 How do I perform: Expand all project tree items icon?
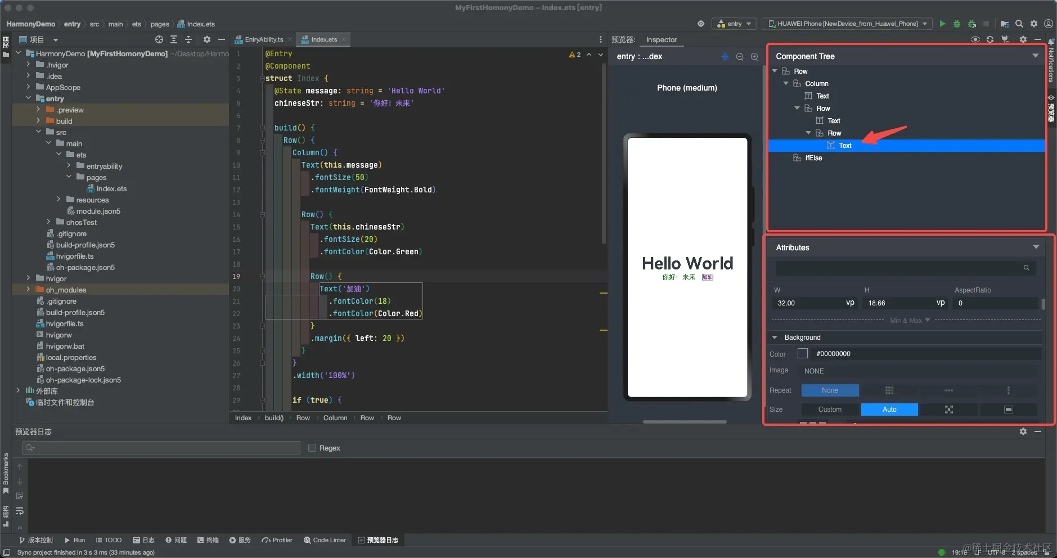[174, 39]
